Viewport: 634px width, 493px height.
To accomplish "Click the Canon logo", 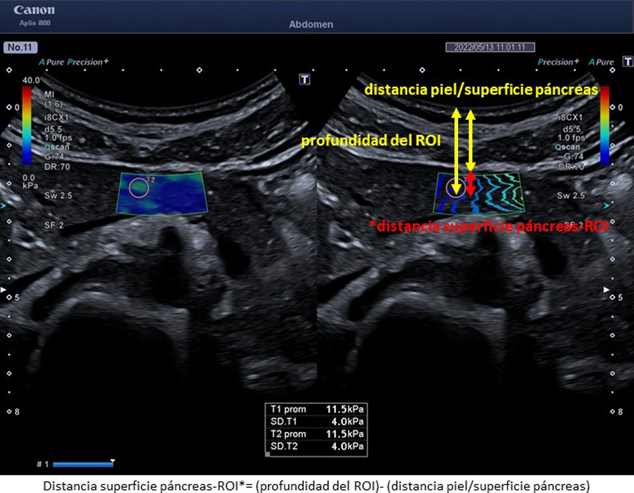I will coord(34,10).
